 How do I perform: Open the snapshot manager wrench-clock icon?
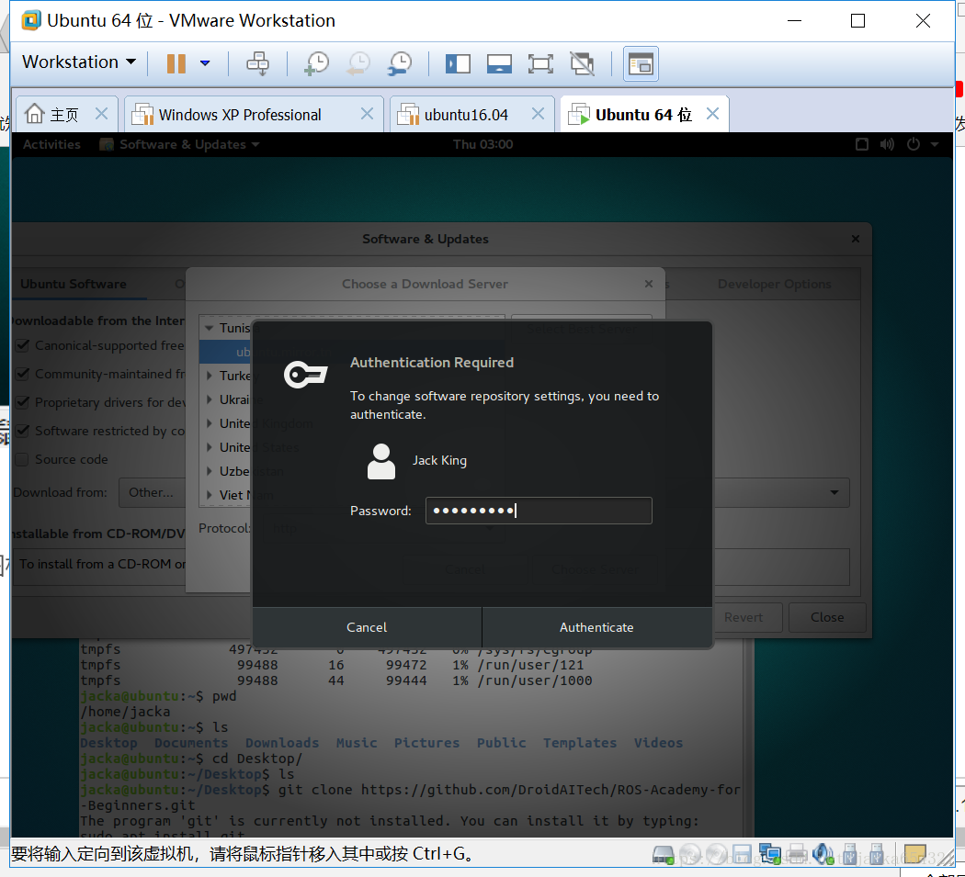[x=400, y=63]
